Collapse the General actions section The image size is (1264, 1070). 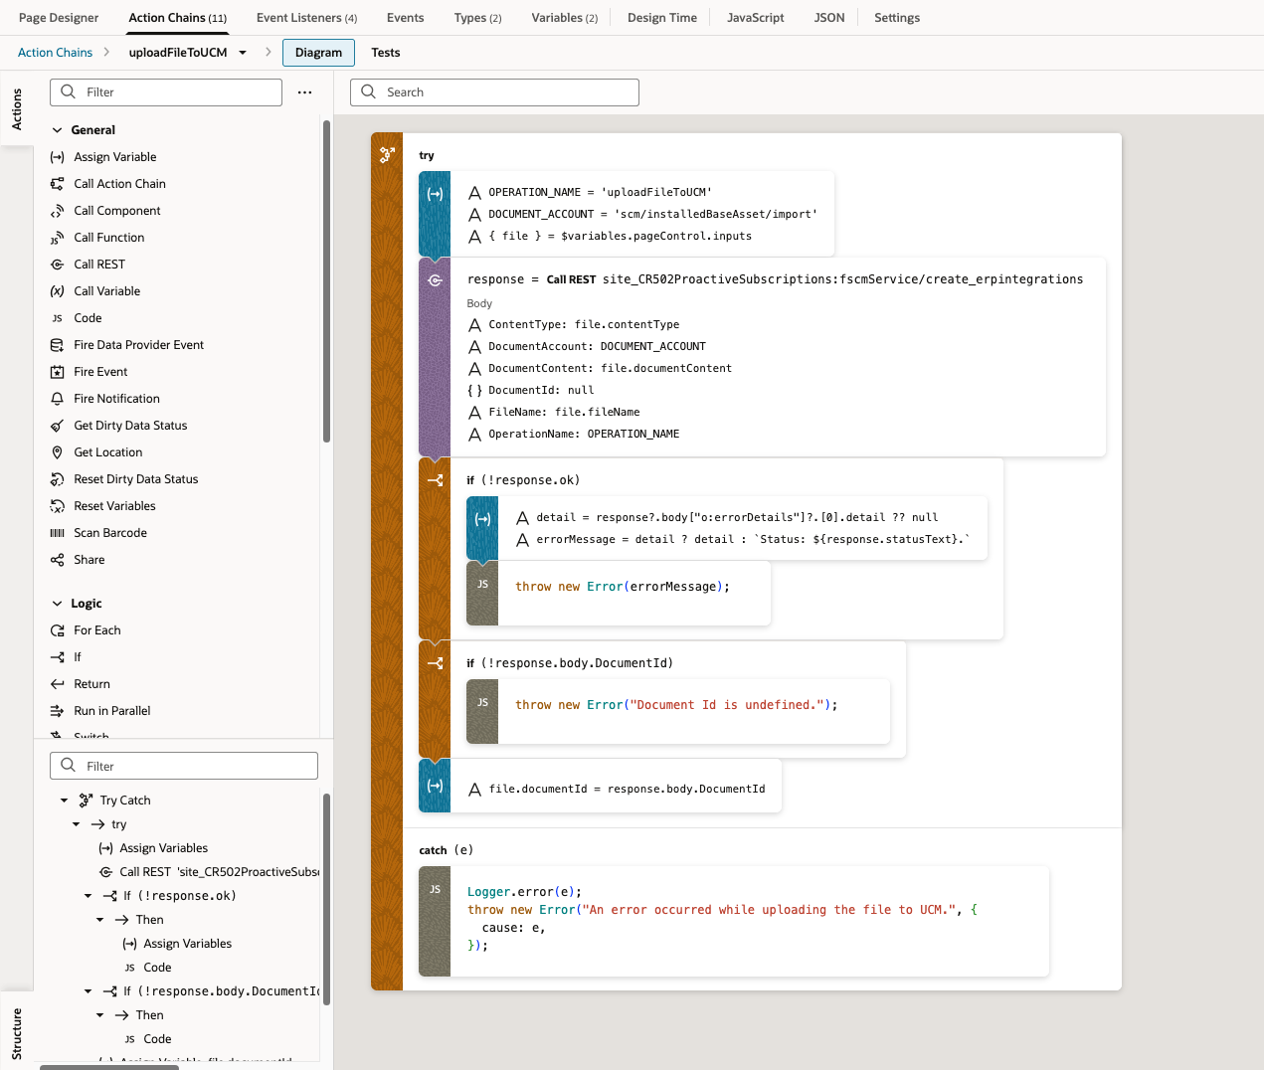click(58, 130)
